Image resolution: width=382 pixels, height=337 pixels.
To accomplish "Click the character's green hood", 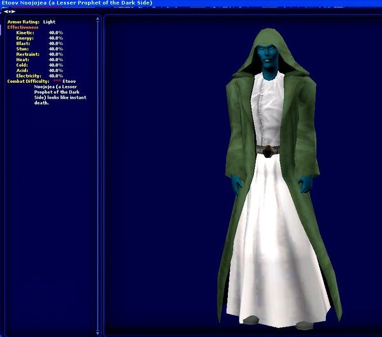I will coord(267,38).
